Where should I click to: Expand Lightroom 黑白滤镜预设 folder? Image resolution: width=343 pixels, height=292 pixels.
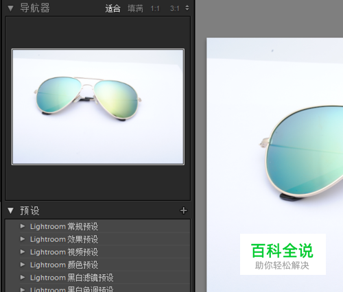pos(23,278)
